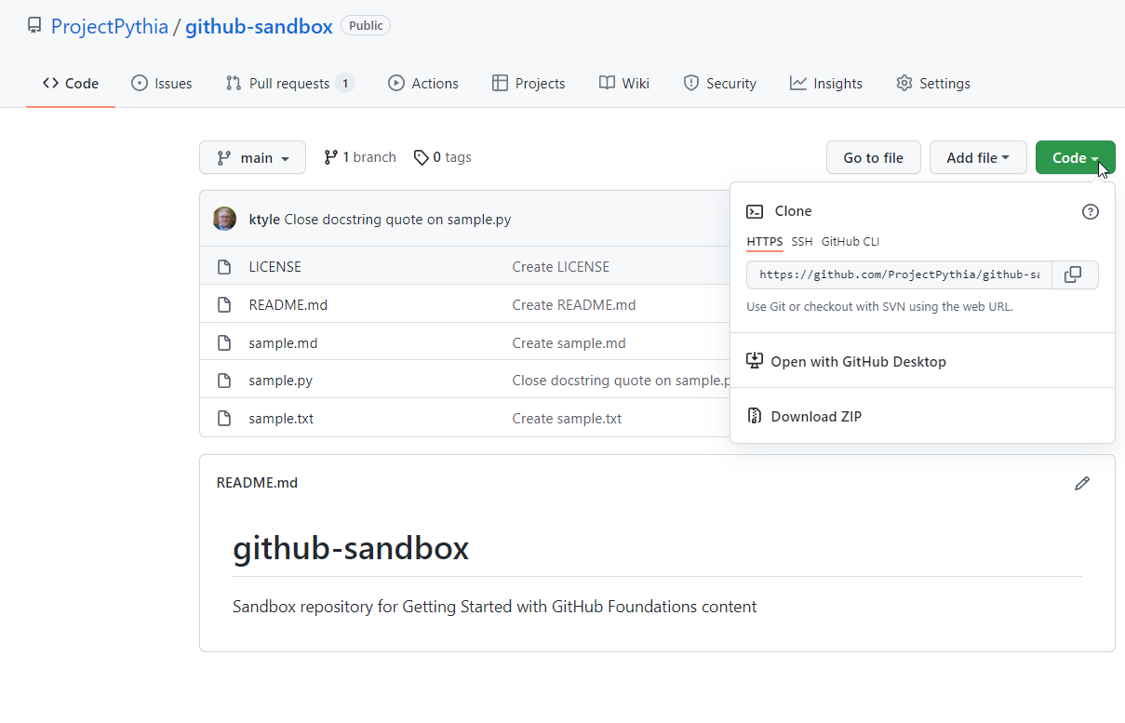Click the GitHub Desktop icon in the menu

pyautogui.click(x=755, y=361)
